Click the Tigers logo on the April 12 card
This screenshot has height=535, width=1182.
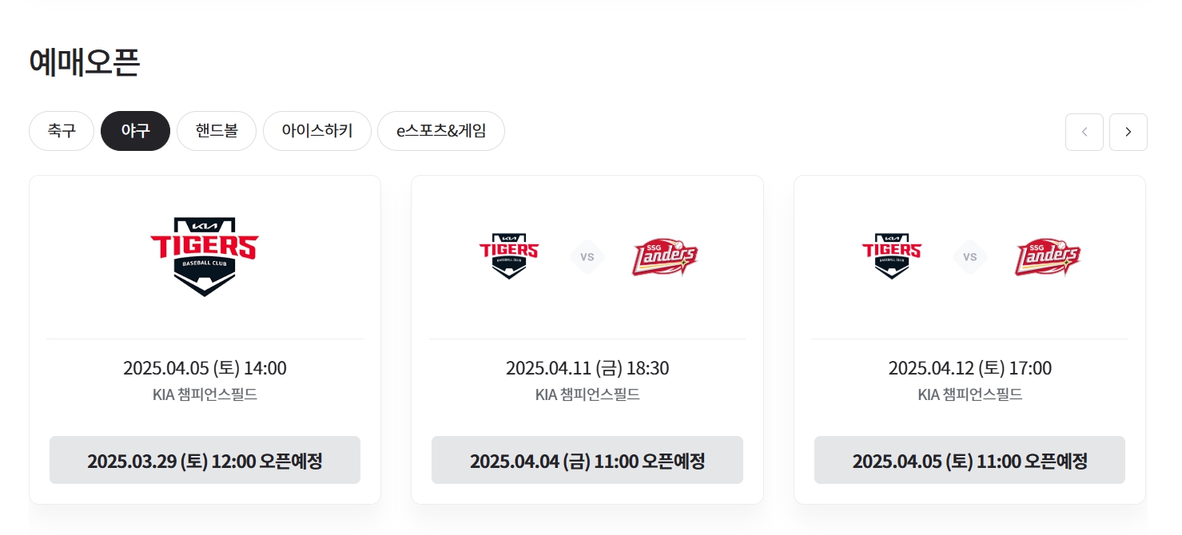[x=891, y=256]
